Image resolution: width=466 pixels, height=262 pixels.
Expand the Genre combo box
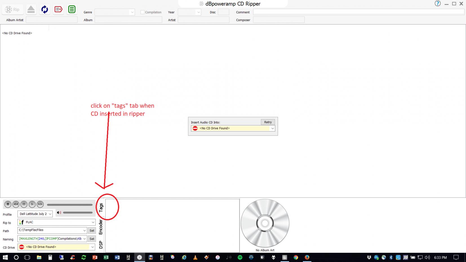tap(115, 12)
